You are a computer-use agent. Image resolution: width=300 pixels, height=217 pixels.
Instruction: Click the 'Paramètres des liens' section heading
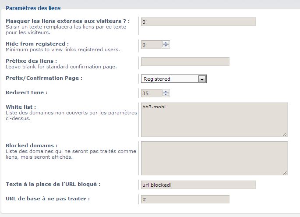coord(33,8)
